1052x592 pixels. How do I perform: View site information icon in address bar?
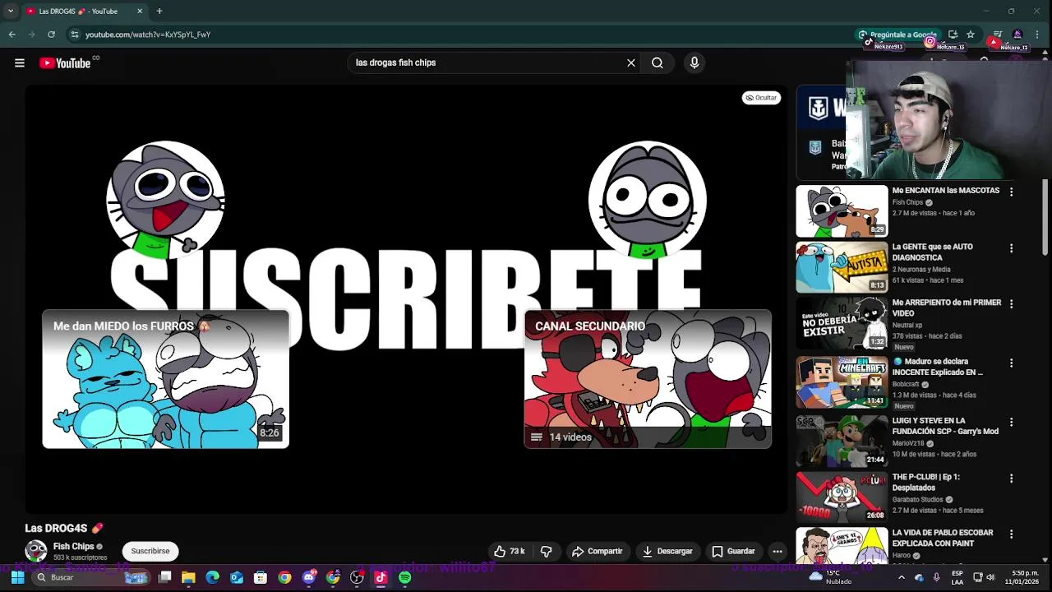click(x=75, y=35)
